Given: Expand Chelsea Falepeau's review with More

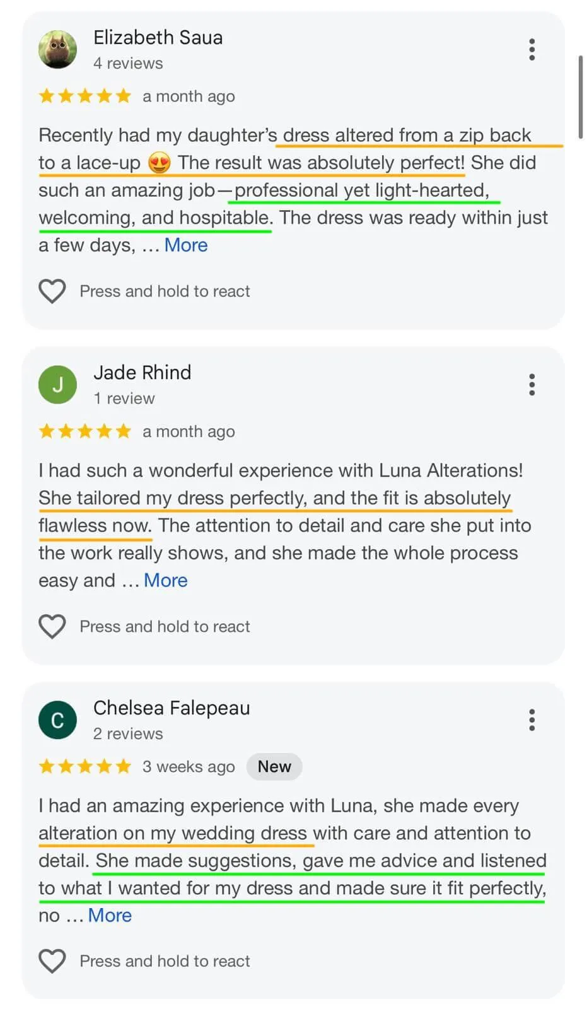Looking at the screenshot, I should tap(110, 915).
